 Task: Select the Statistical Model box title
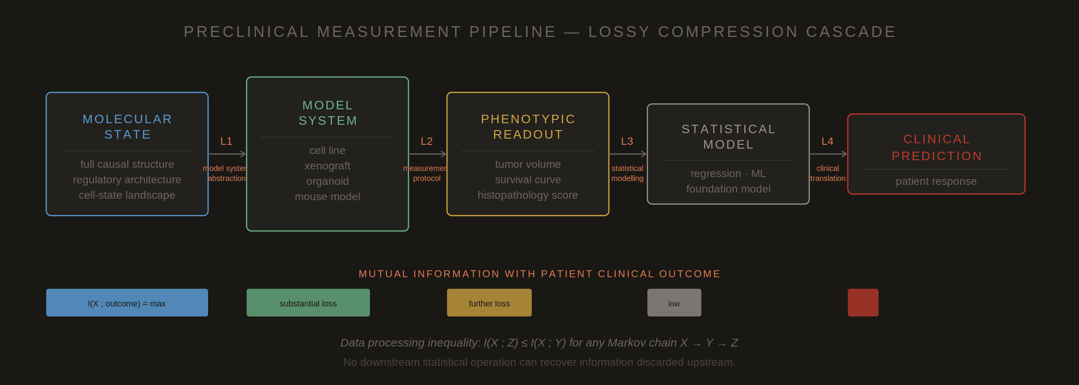pyautogui.click(x=728, y=137)
